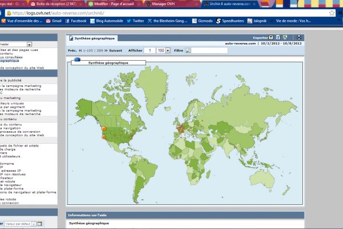Open the Facebook bookmark

point(75,21)
